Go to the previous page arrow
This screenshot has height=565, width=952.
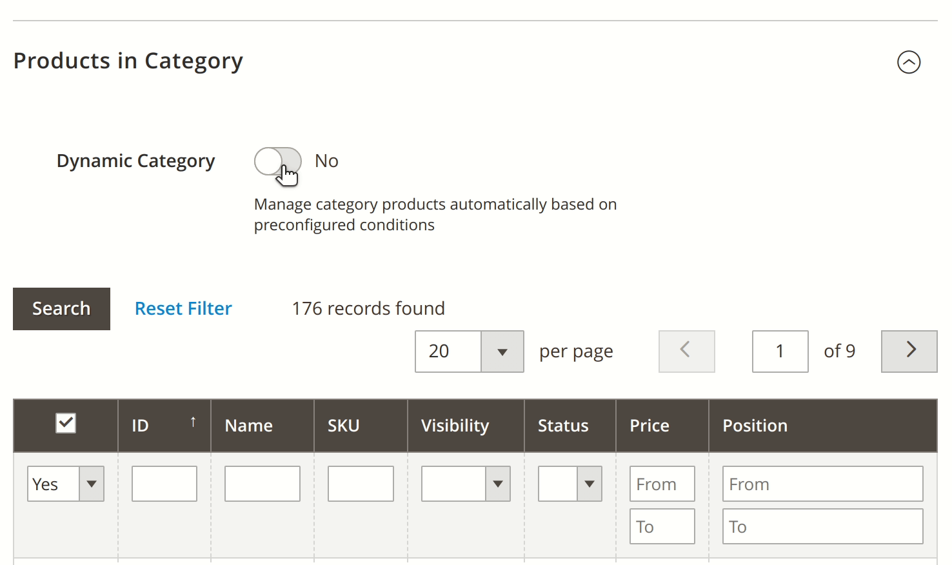687,352
